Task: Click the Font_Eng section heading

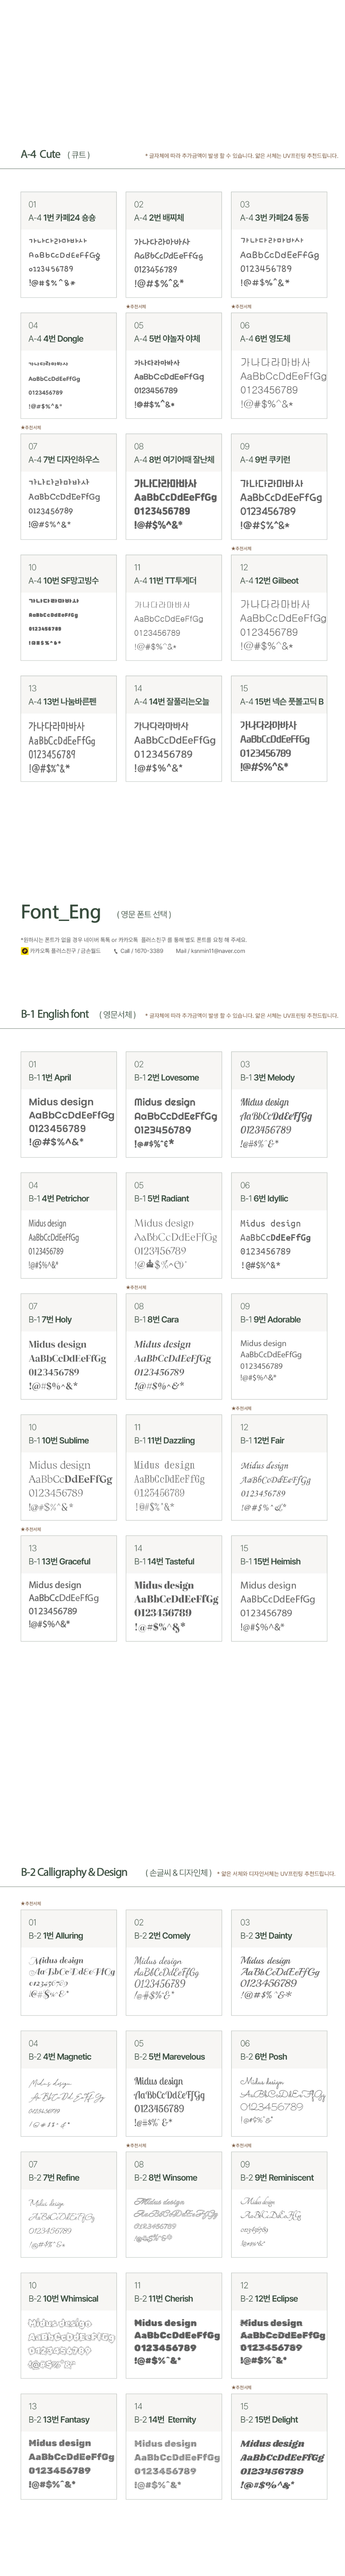Action: coord(60,912)
